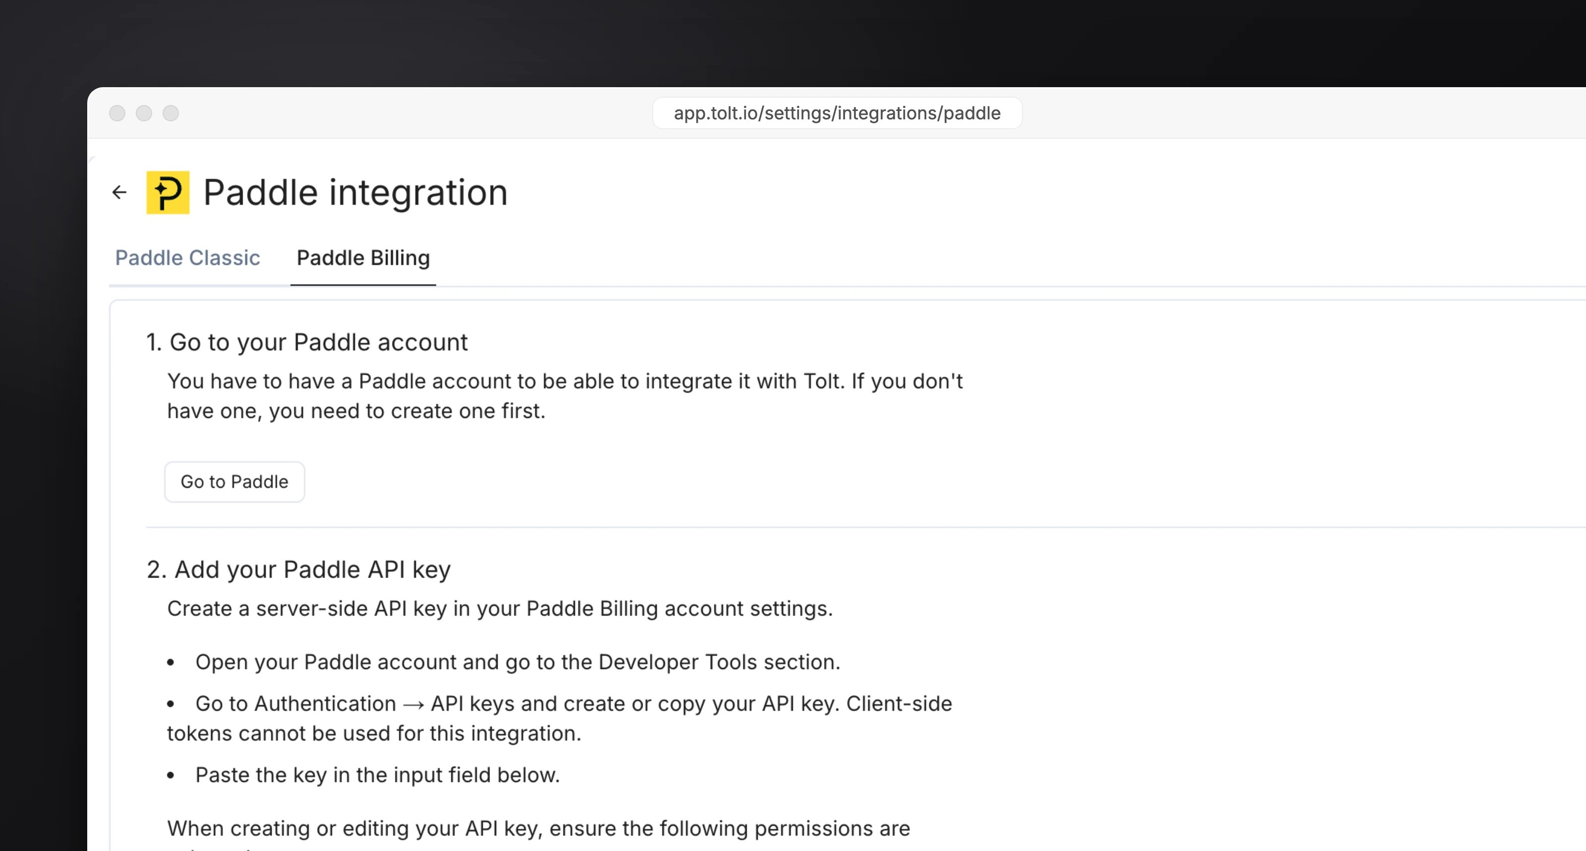Click the red close window dot
The height and width of the screenshot is (851, 1586).
pyautogui.click(x=117, y=113)
